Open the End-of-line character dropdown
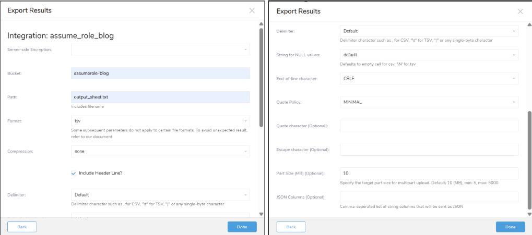532x235 pixels. (429, 79)
